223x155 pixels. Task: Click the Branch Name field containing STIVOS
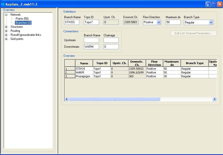(x=71, y=22)
